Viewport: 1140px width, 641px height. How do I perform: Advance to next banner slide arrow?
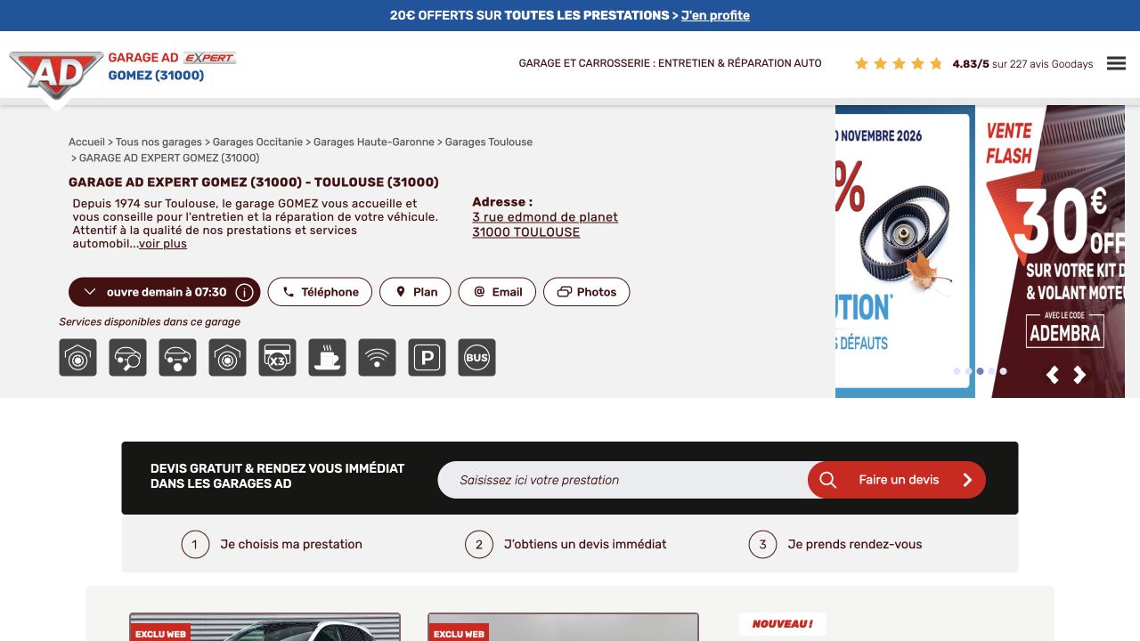click(x=1079, y=375)
